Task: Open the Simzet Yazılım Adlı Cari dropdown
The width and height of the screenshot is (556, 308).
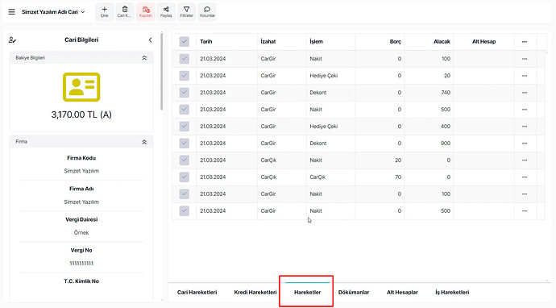Action: pyautogui.click(x=53, y=12)
